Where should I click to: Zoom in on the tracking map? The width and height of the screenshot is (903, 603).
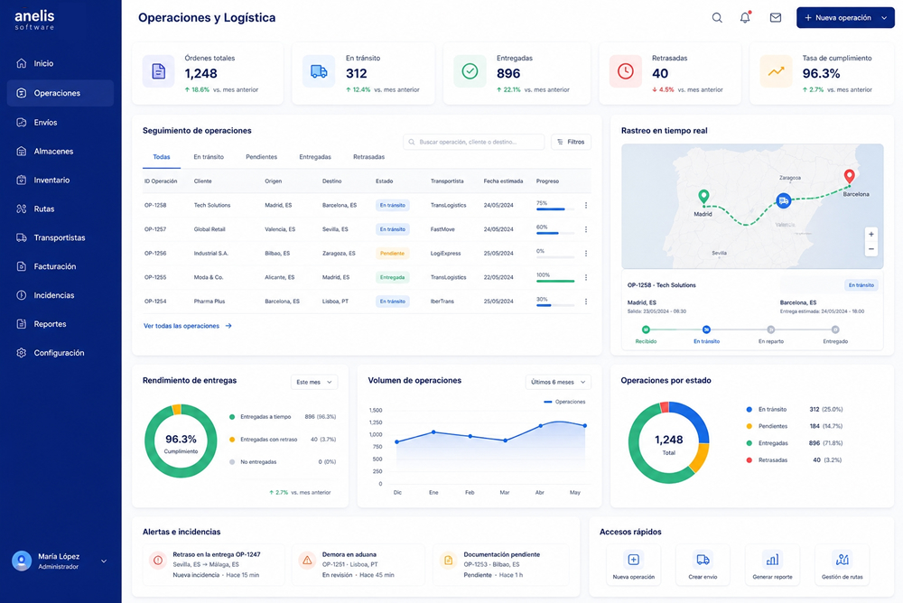pyautogui.click(x=871, y=235)
